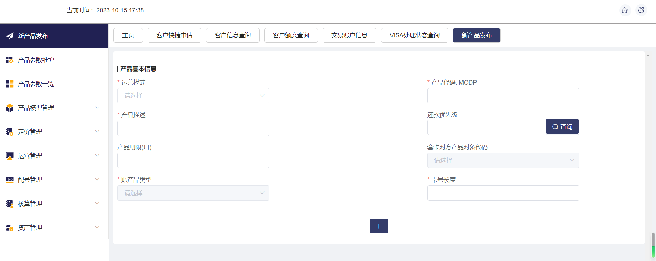Image resolution: width=656 pixels, height=261 pixels.
Task: Focus the 还款优先级 input field
Action: click(487, 127)
